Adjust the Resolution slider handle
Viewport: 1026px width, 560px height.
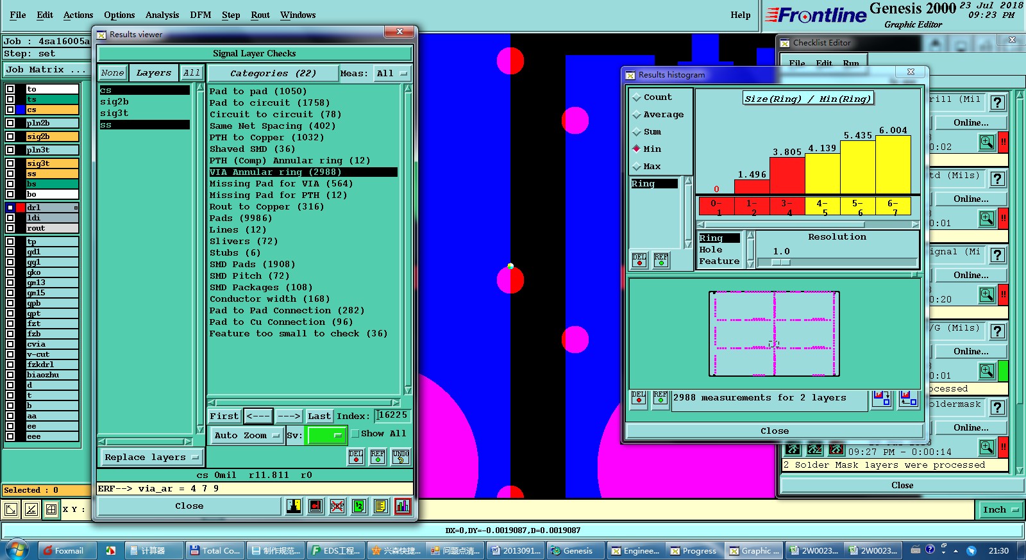(781, 262)
